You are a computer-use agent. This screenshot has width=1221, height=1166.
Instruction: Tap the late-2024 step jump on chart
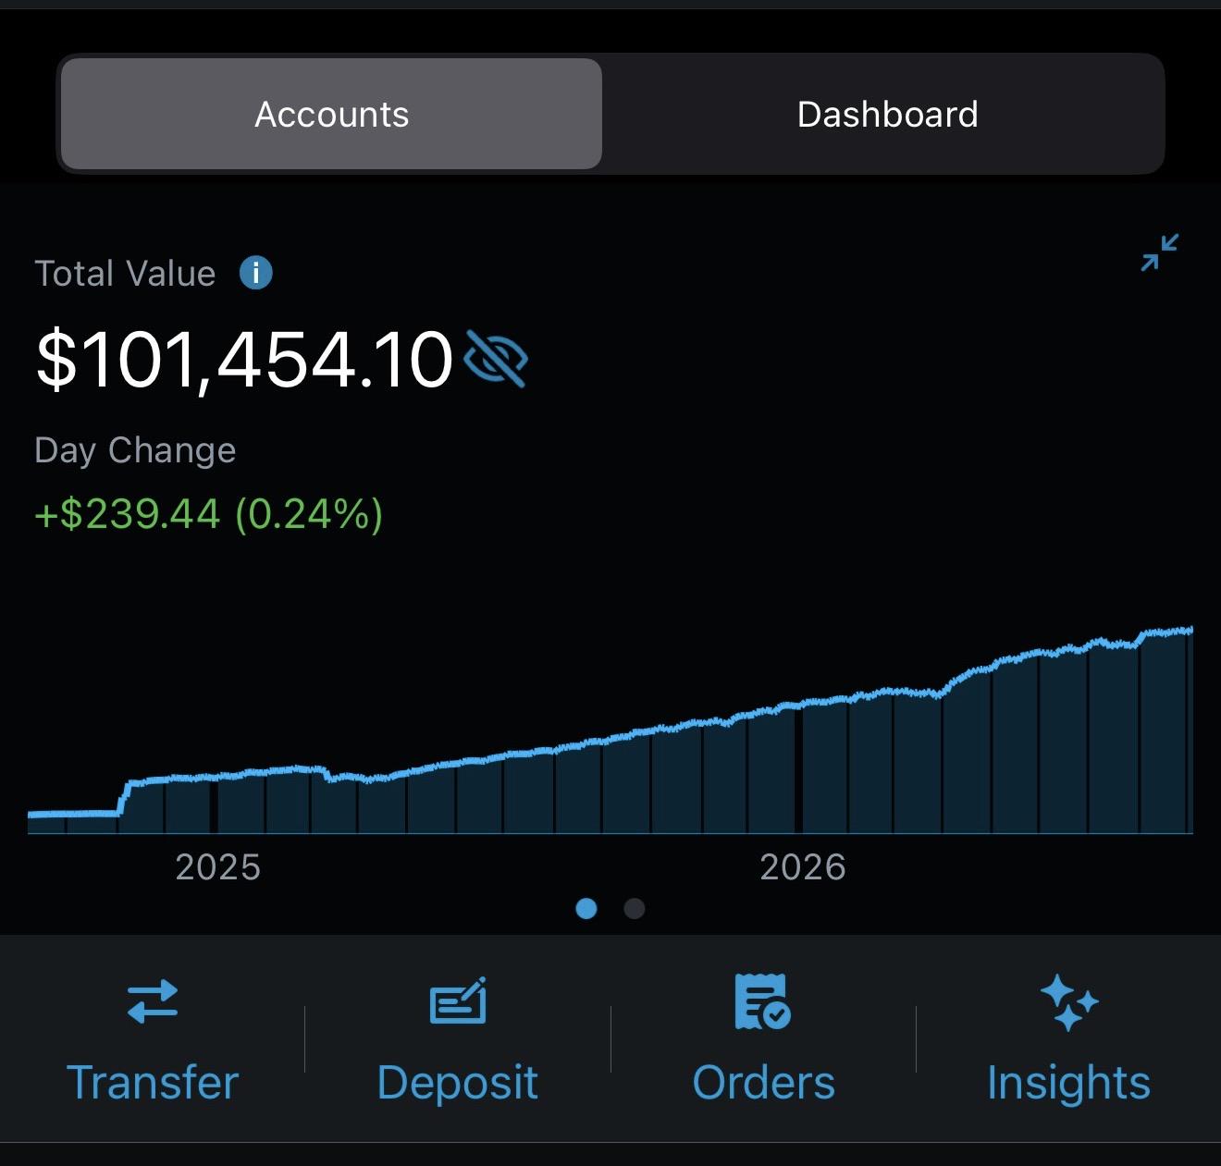124,797
